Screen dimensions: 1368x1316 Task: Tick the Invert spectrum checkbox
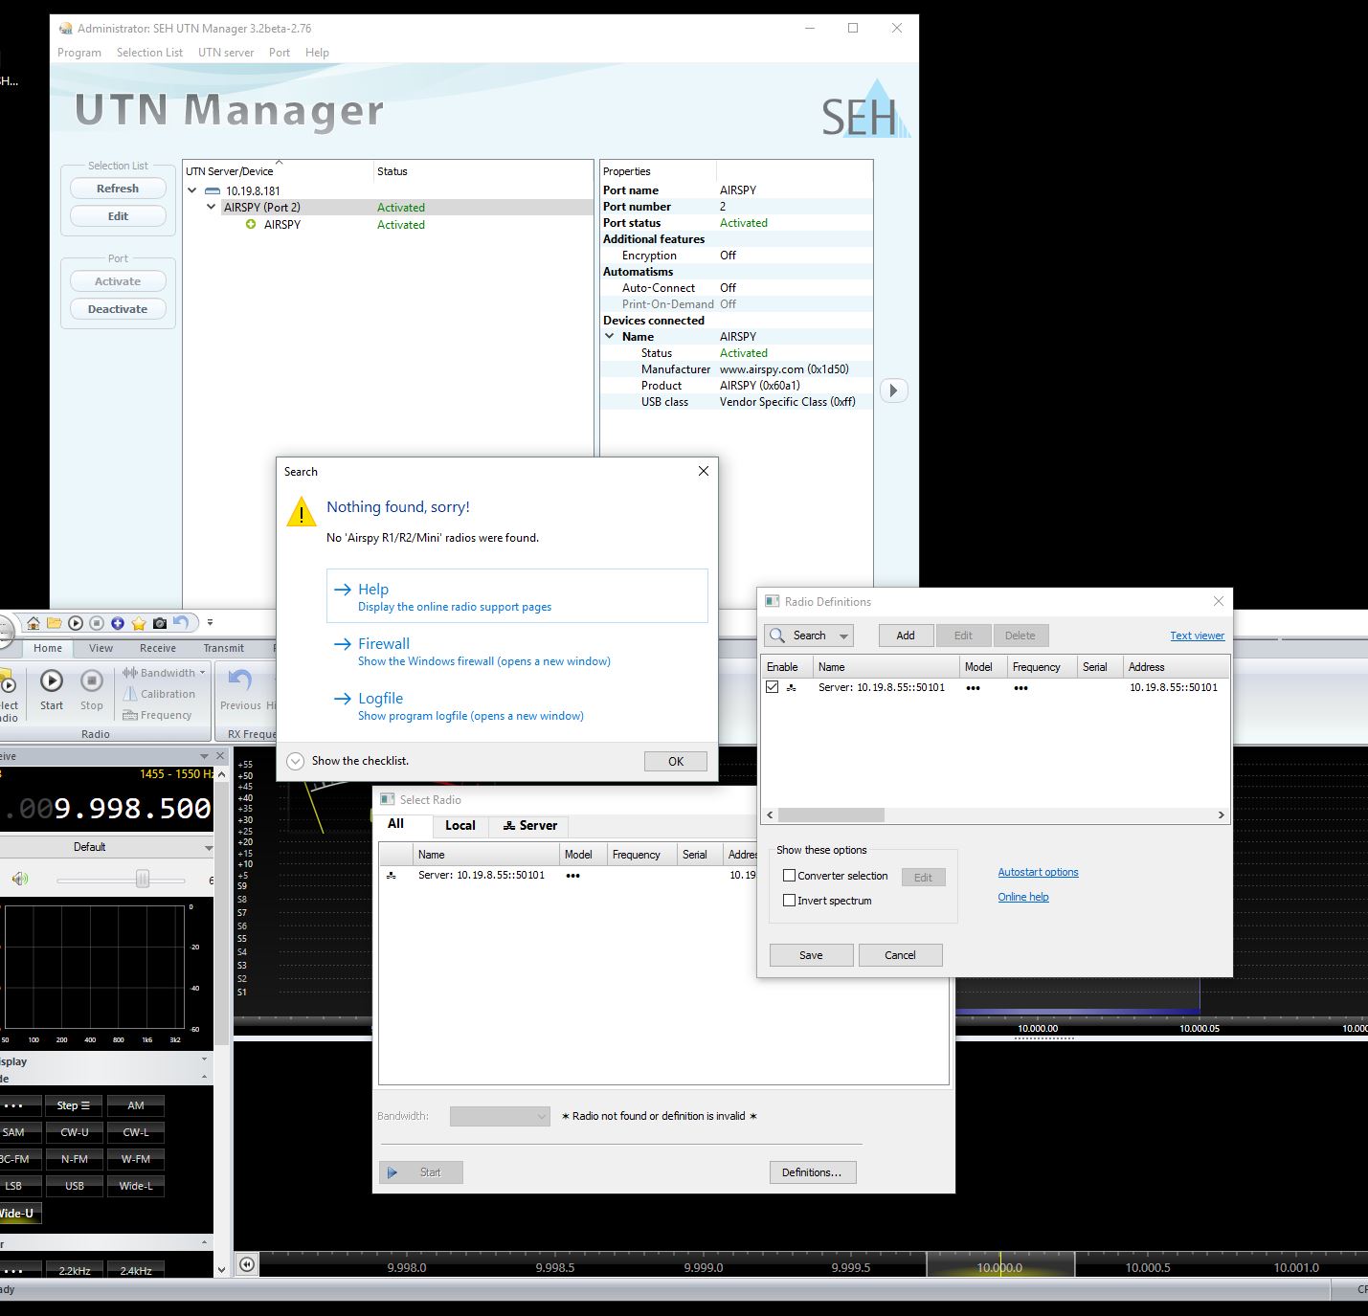[x=790, y=901]
